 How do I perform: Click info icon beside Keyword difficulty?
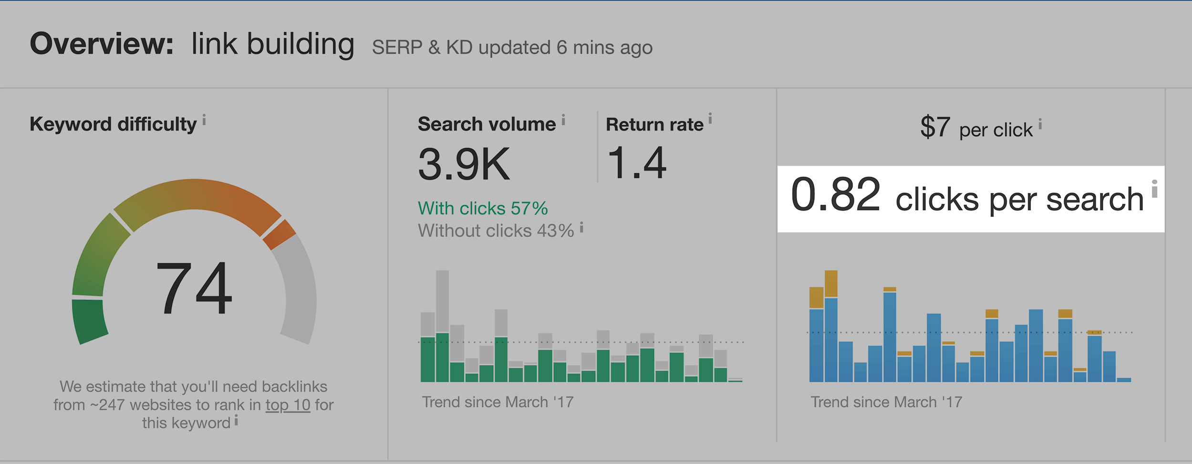point(204,120)
